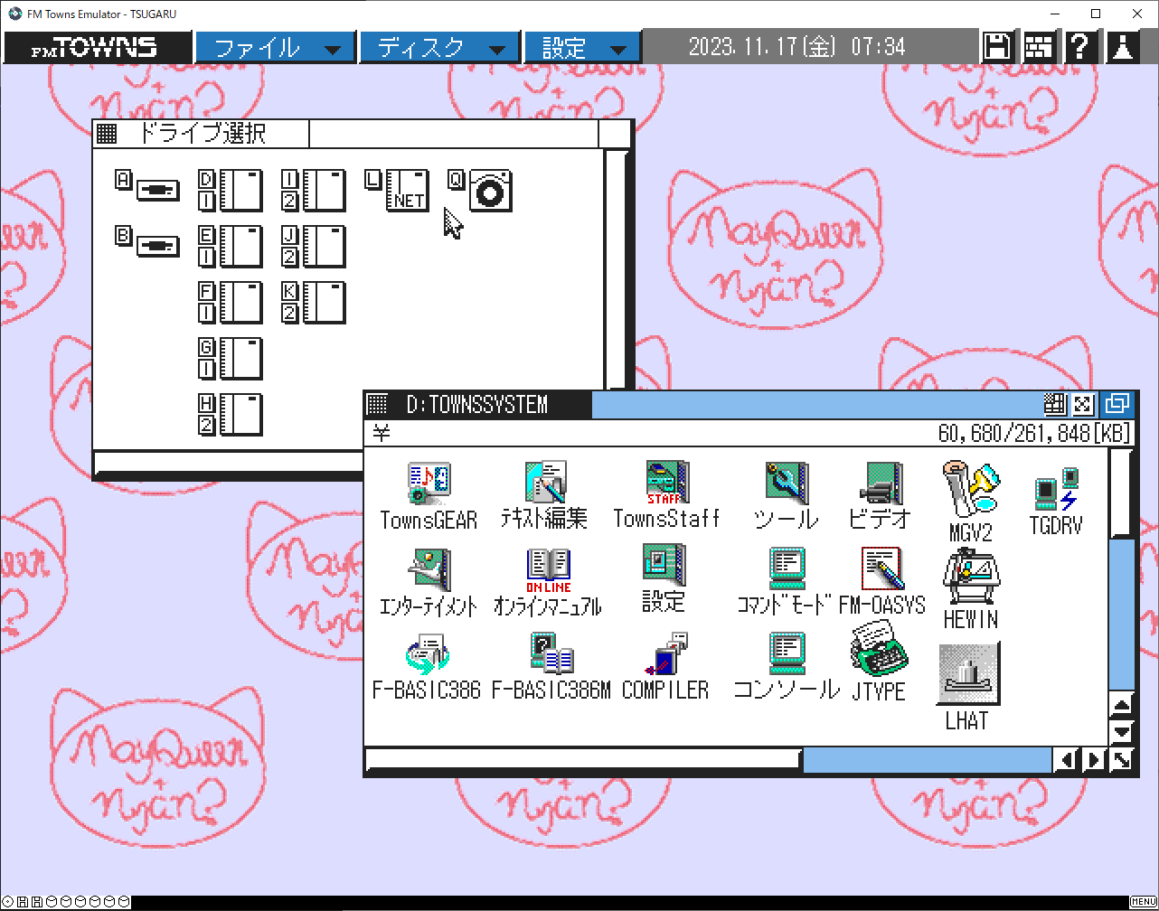Click the grid panel icon in top bar
This screenshot has height=911, width=1159.
coord(1038,47)
